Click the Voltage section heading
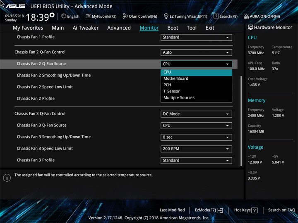The height and width of the screenshot is (223, 298). click(x=255, y=147)
